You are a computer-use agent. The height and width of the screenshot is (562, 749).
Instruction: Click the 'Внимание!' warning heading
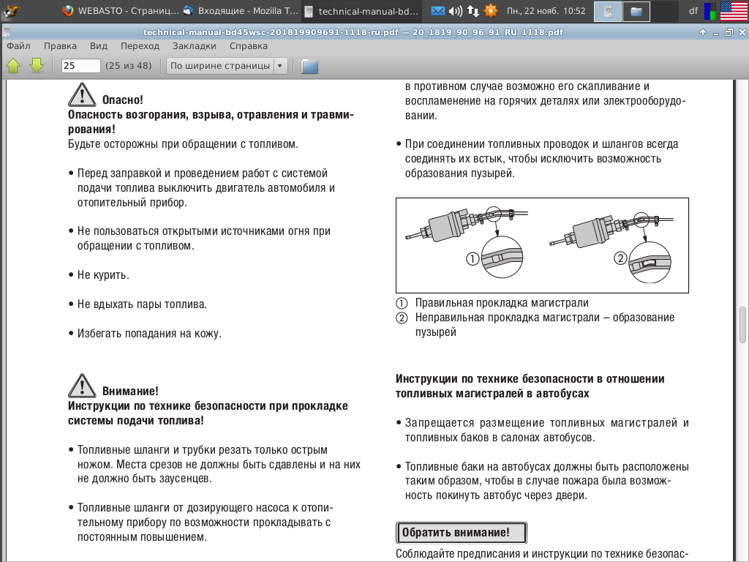[x=130, y=391]
